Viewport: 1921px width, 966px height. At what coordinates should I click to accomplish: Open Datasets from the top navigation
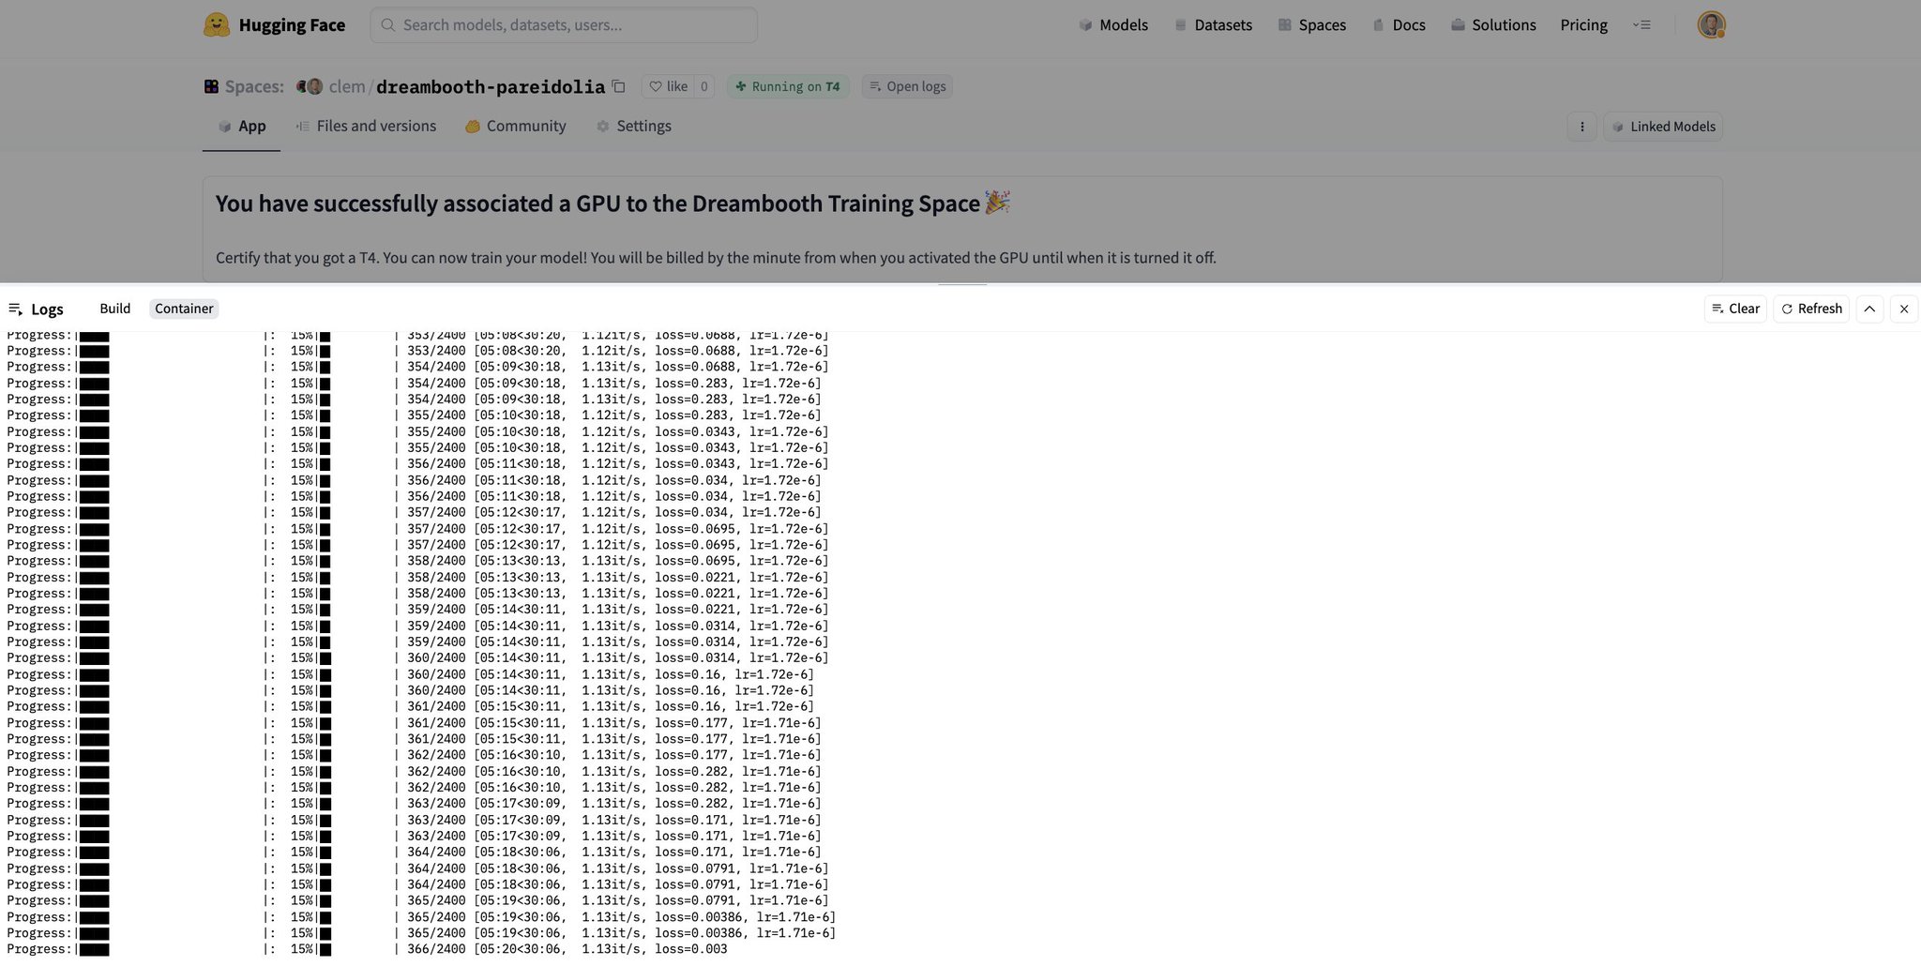tap(1213, 25)
